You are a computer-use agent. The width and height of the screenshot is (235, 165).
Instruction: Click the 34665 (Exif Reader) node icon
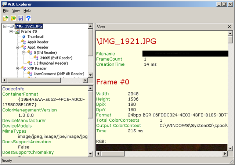point(36,58)
